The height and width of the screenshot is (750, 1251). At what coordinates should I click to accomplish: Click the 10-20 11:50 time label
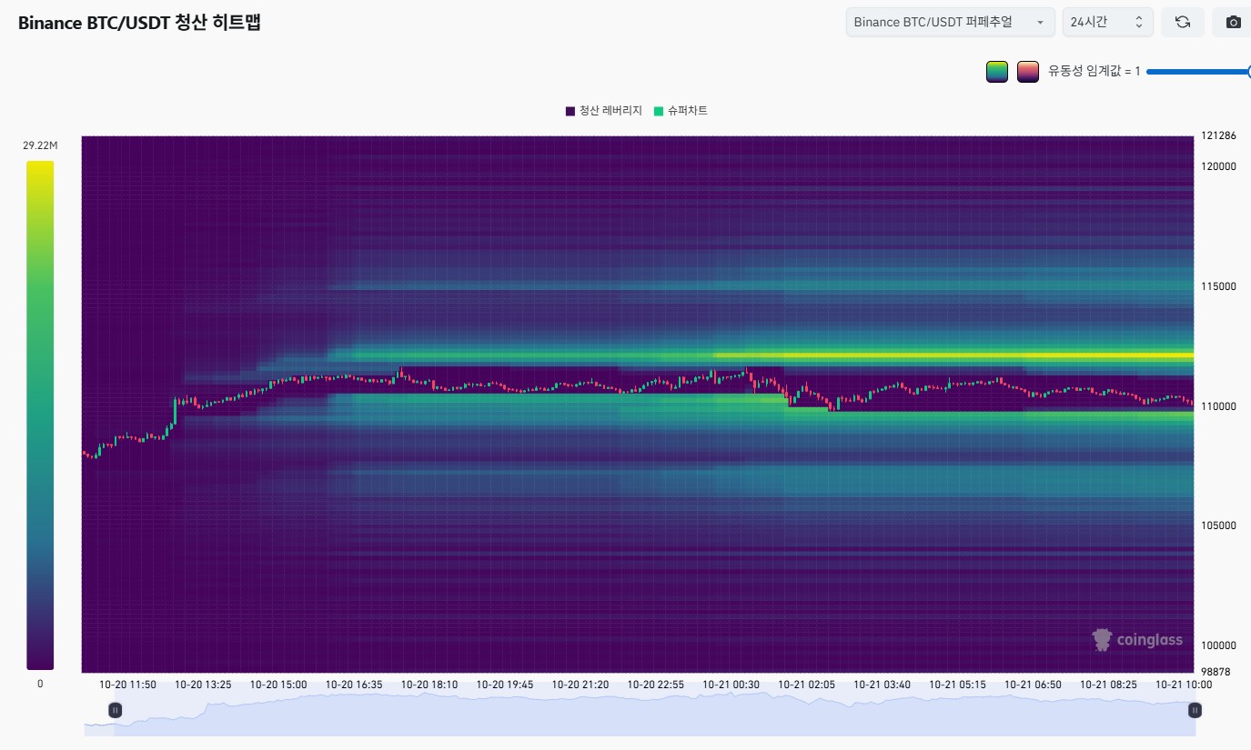click(128, 685)
